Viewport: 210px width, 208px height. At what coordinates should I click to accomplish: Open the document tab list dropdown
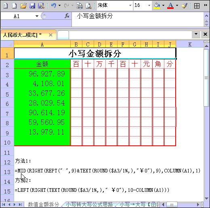click(x=196, y=34)
